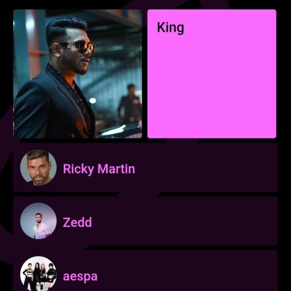The image size is (291, 291).
Task: Tap Zedd's circular profile picture
Action: pos(38,221)
